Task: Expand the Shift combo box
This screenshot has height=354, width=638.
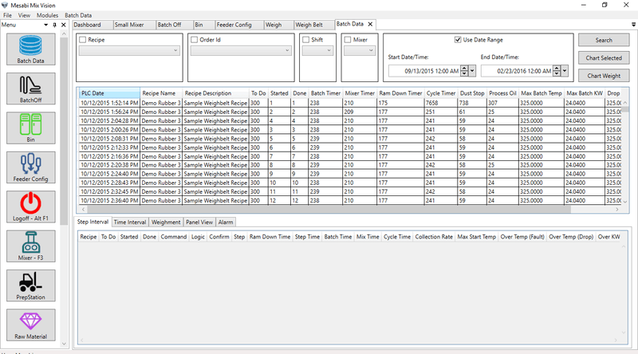Action: pyautogui.click(x=317, y=50)
